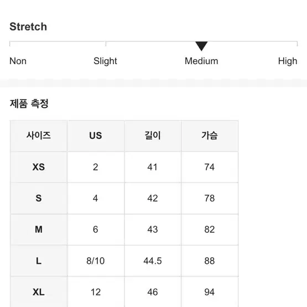Click the US column header

point(96,136)
